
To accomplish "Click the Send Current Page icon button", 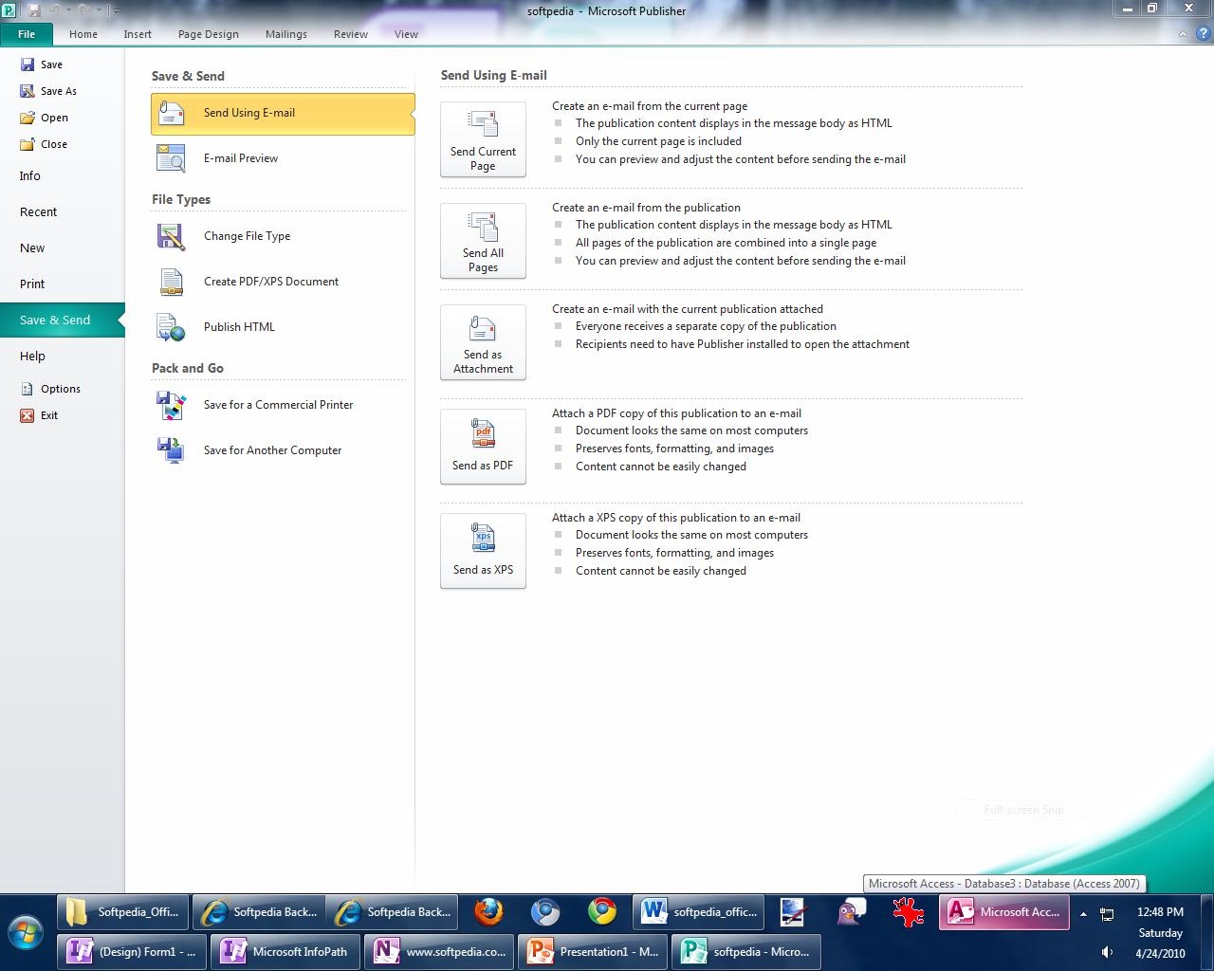I will pyautogui.click(x=483, y=139).
